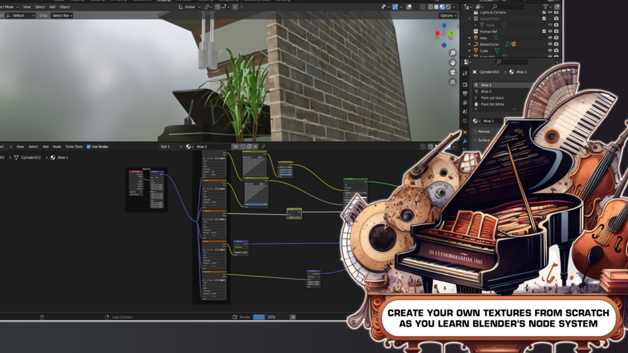Toggle proportional editing icon in header
Viewport: 628px width, 353px height.
(235, 7)
